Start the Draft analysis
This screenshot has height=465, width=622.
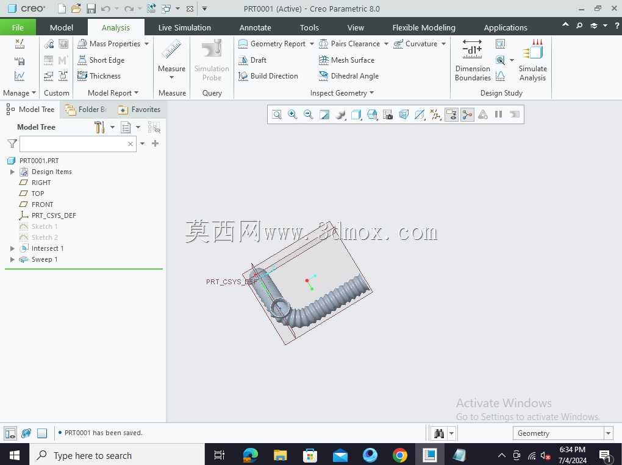252,60
